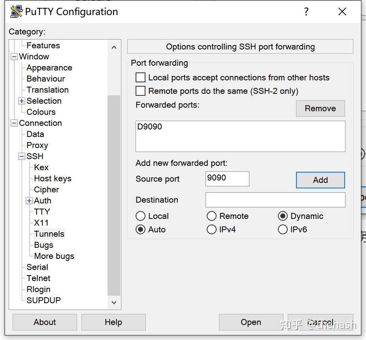Open the Connection category
This screenshot has width=366, height=340.
[40, 123]
